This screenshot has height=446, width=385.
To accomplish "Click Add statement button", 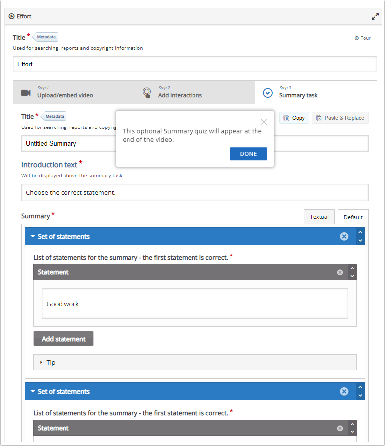I will (64, 339).
